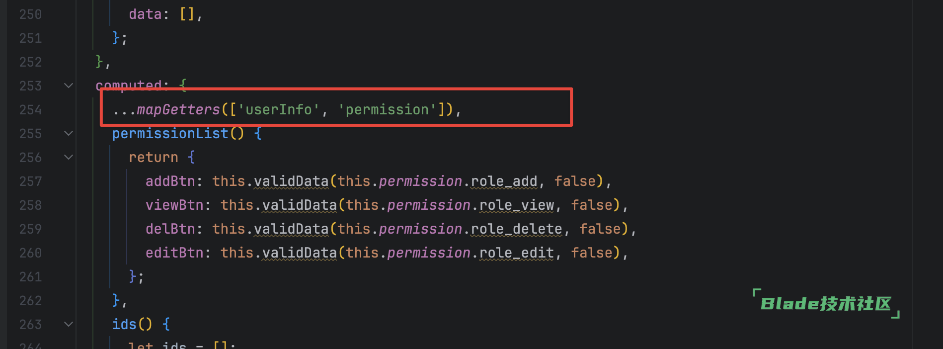Click line number 261 in gutter

pos(30,277)
